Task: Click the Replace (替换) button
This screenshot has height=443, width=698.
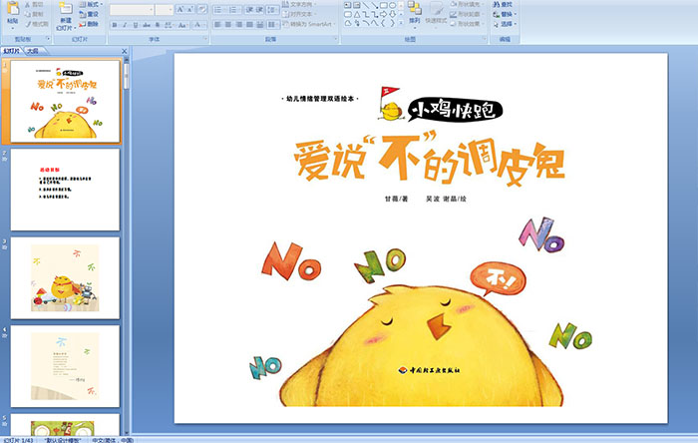Action: 505,14
